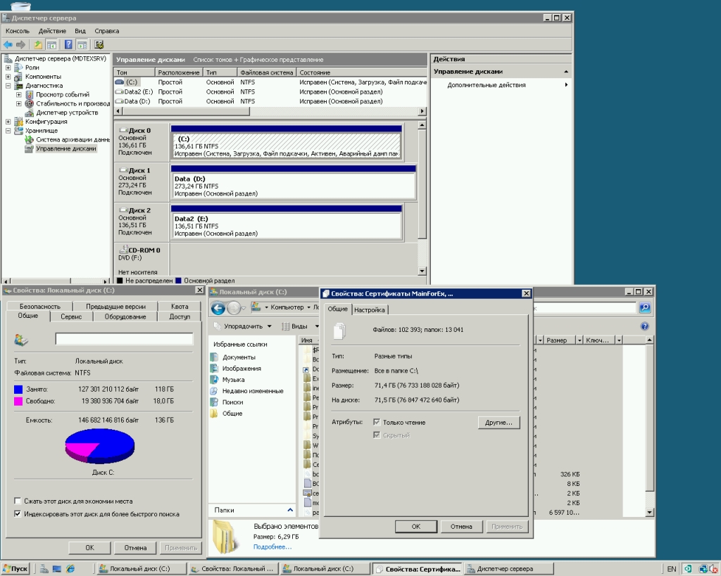The width and height of the screenshot is (721, 576).
Task: Switch to the Настройка tab
Action: coord(370,310)
